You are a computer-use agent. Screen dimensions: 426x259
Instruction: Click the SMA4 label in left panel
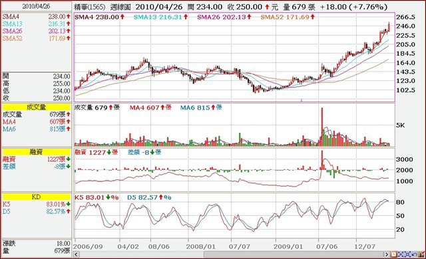tap(11, 17)
